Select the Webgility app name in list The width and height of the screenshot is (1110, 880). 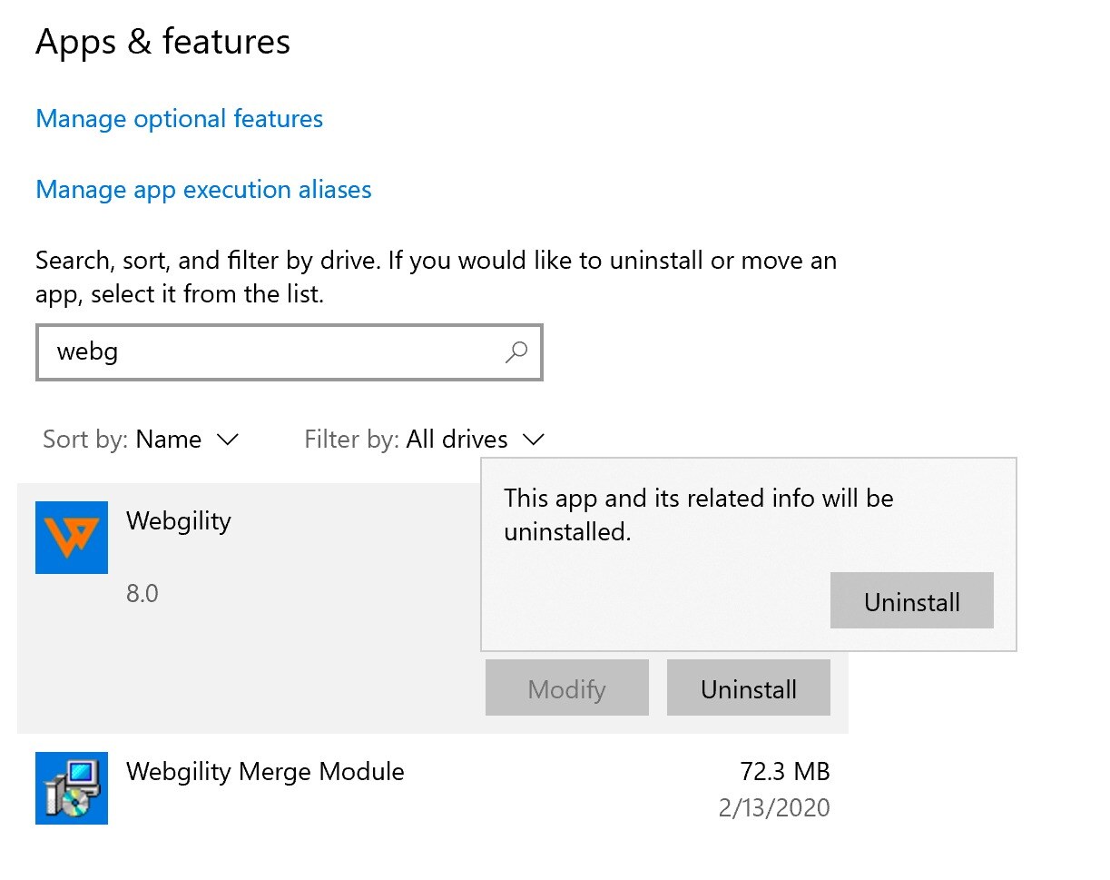[x=179, y=521]
